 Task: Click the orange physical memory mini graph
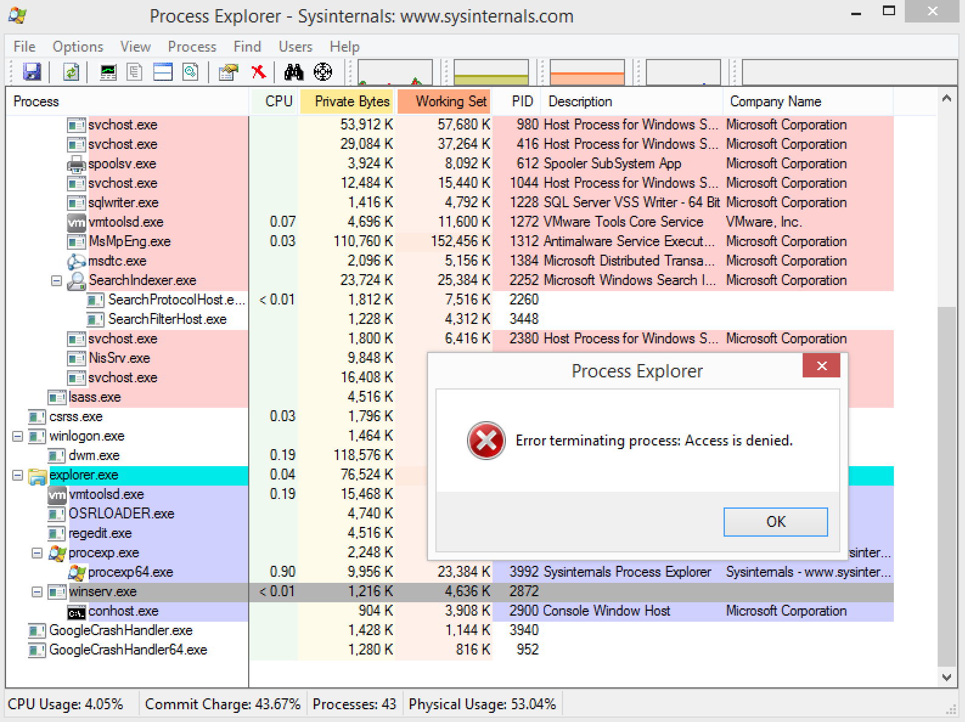587,72
